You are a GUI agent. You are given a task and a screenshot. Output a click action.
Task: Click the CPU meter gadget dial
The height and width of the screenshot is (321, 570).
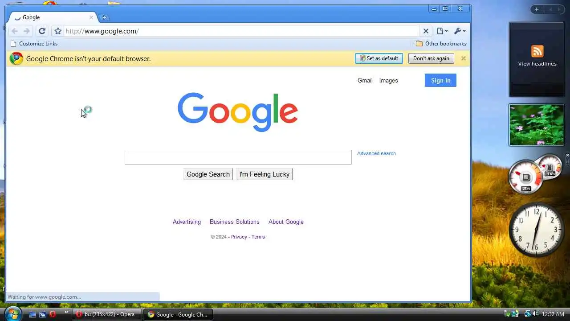525,177
